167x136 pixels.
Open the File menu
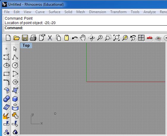[x=7, y=12]
